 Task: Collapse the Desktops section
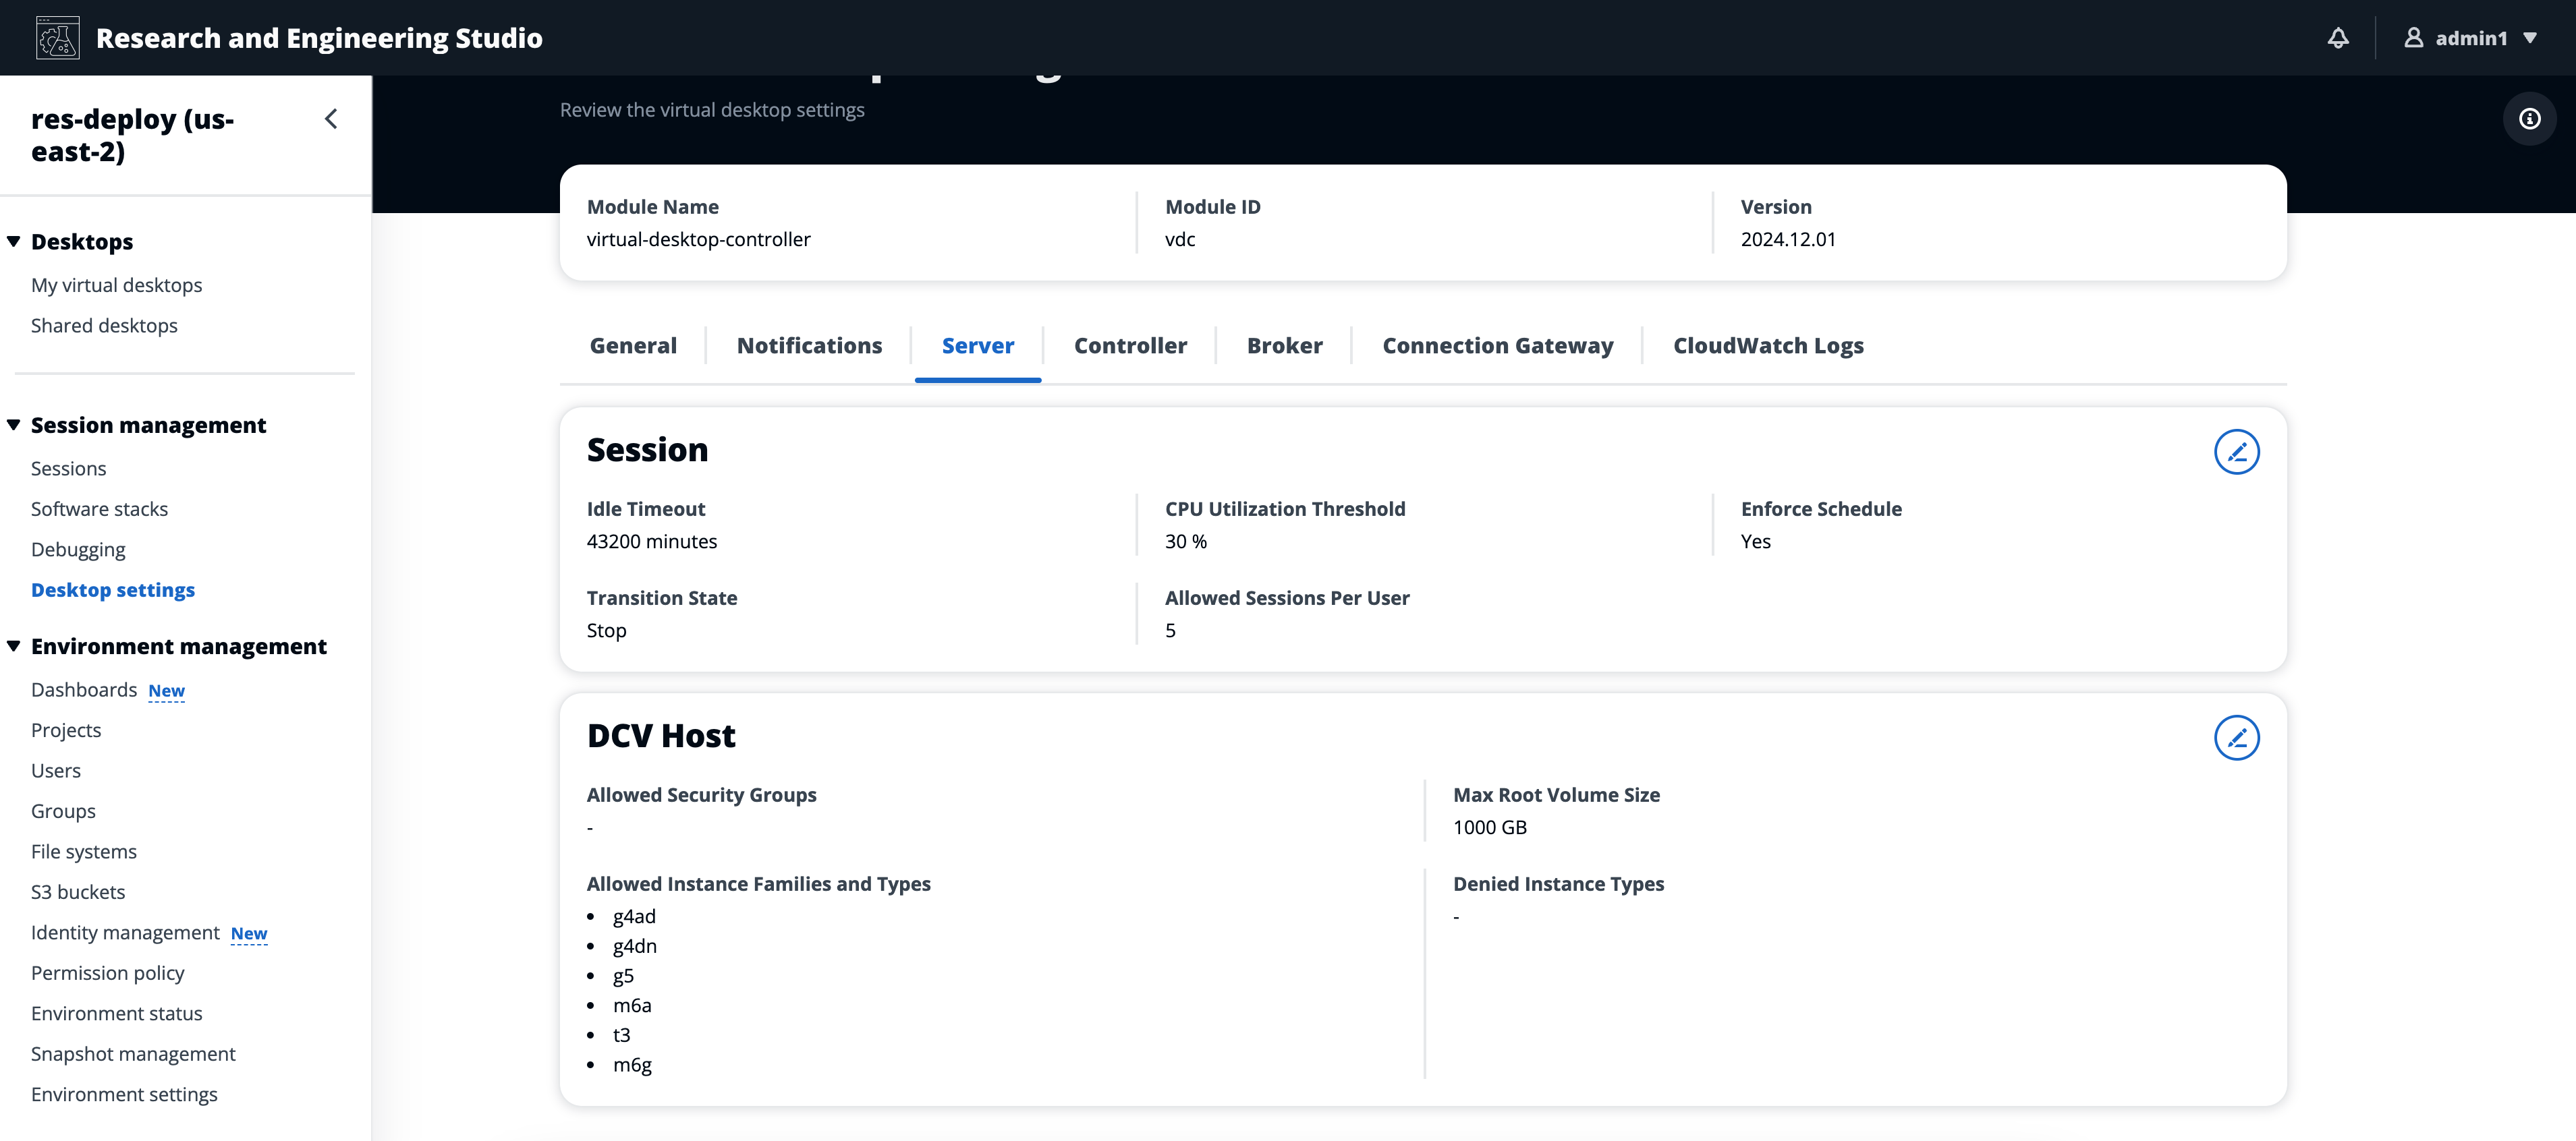point(13,241)
